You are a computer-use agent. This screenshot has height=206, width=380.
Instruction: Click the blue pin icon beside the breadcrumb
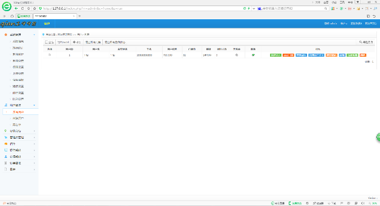(x=44, y=34)
